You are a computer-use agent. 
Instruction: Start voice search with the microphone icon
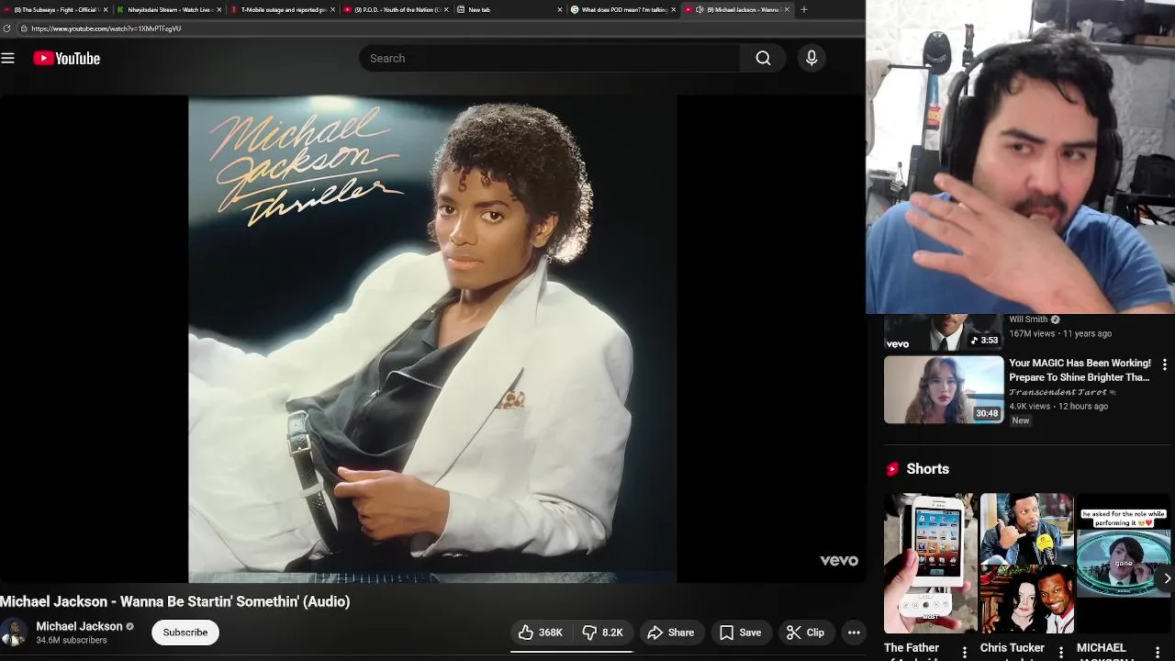(x=811, y=58)
